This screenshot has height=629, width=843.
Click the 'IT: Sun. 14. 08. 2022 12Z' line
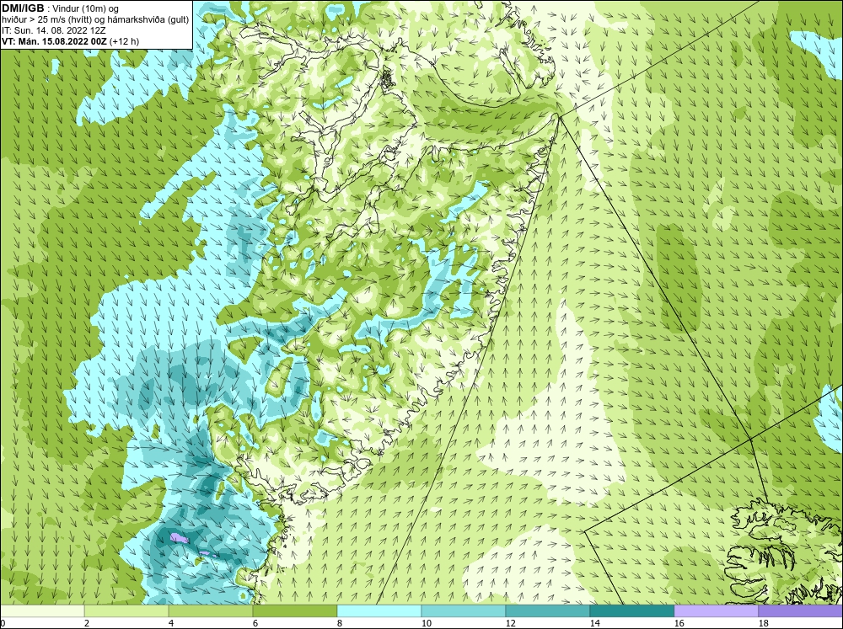pos(54,30)
